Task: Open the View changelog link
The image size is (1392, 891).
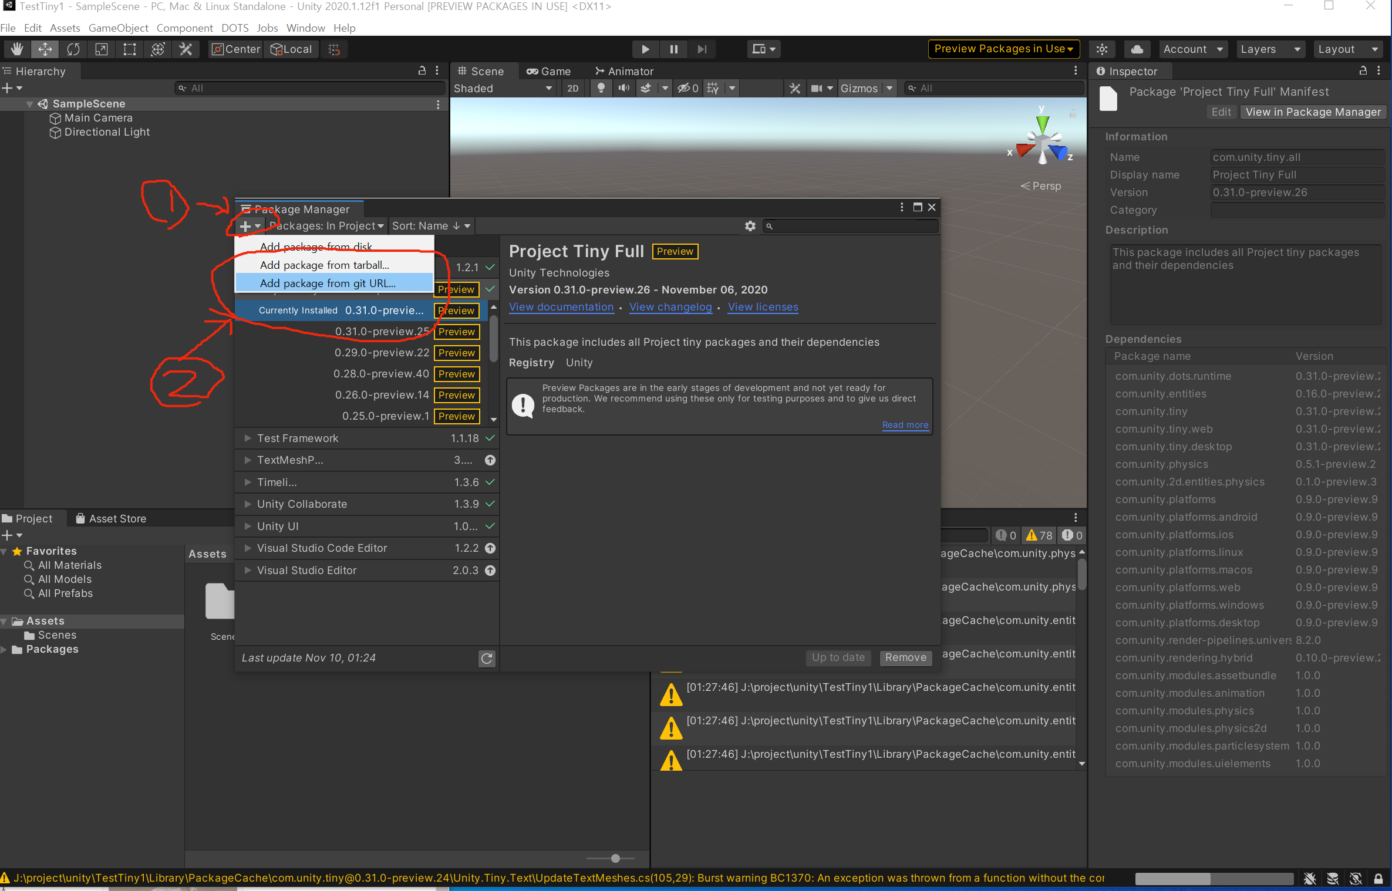Action: pos(670,307)
